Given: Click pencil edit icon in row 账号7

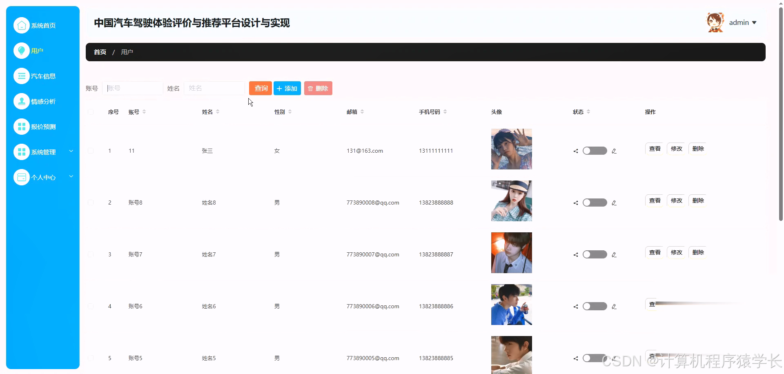Looking at the screenshot, I should 614,255.
